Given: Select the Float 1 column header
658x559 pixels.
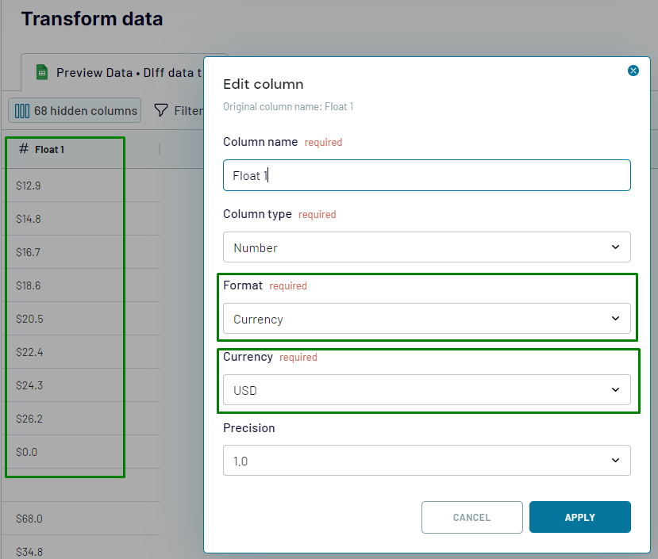Looking at the screenshot, I should pyautogui.click(x=49, y=149).
